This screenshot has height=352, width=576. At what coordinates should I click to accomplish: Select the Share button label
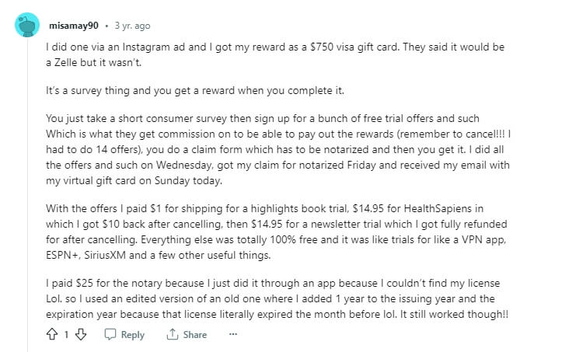pyautogui.click(x=194, y=335)
